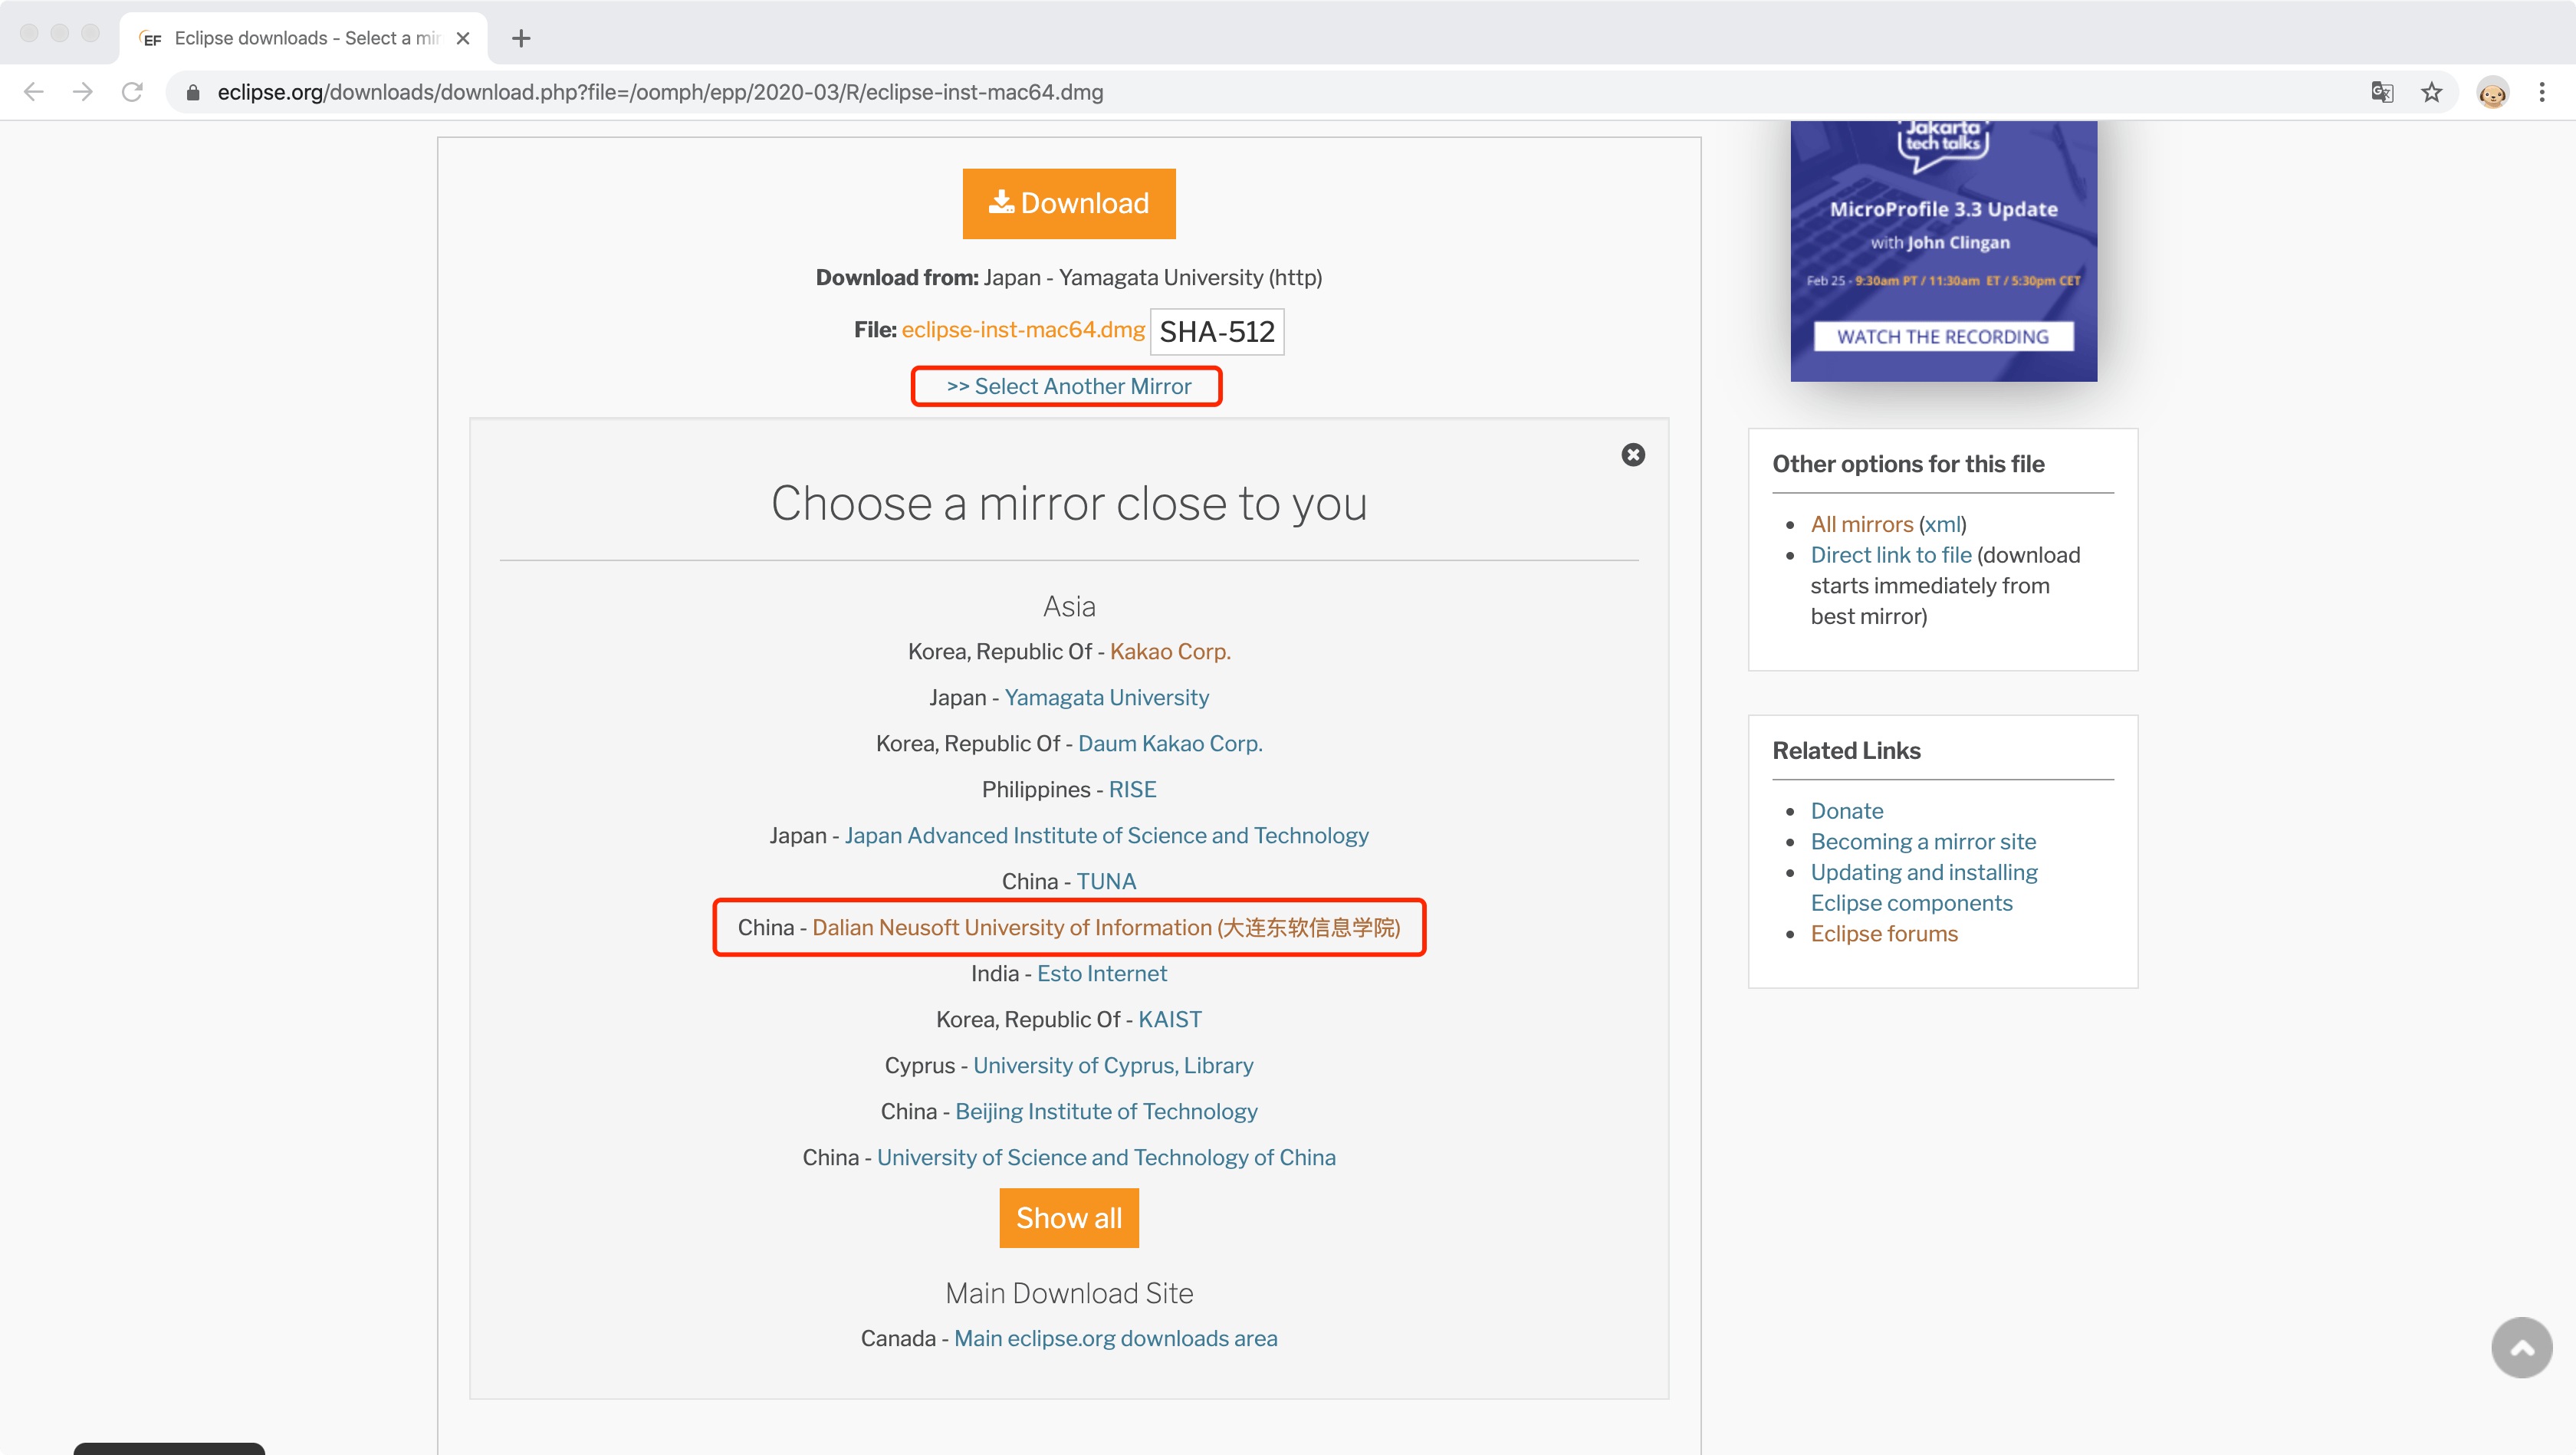Open the Donate link
The image size is (2576, 1455).
click(1847, 811)
